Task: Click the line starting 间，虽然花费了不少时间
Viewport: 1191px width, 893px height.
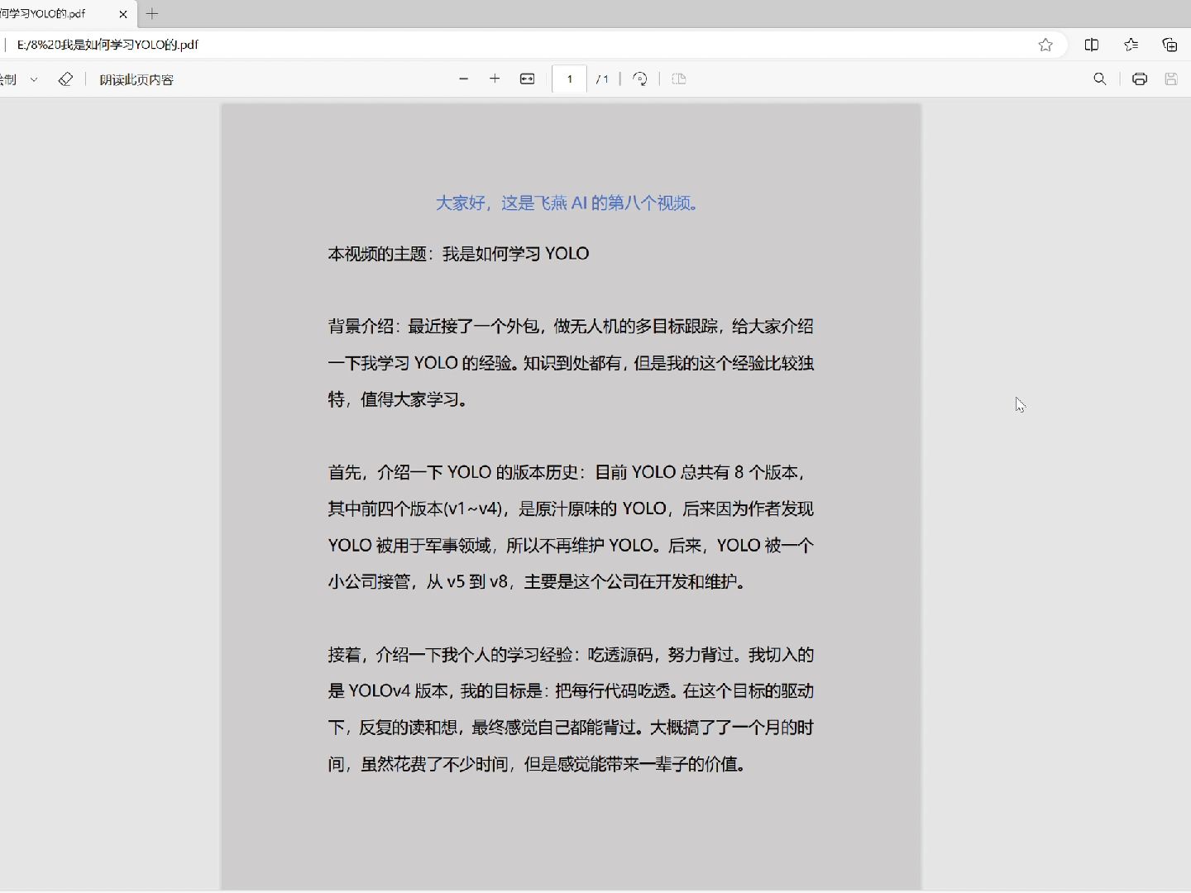Action: [539, 764]
